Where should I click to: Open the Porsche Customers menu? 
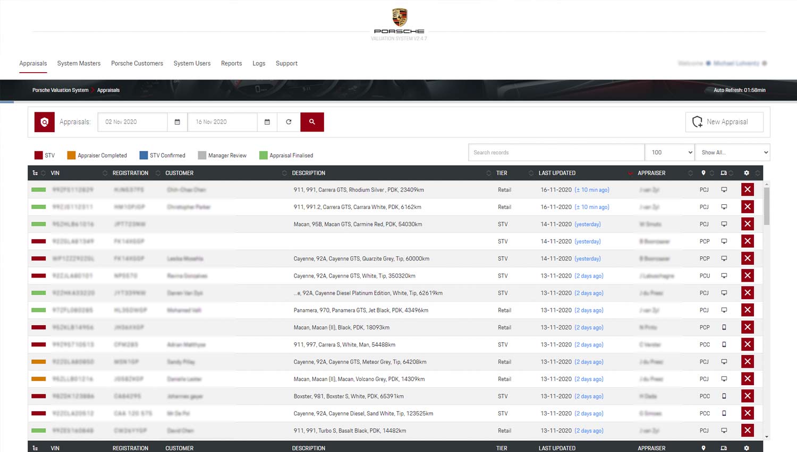(x=137, y=63)
